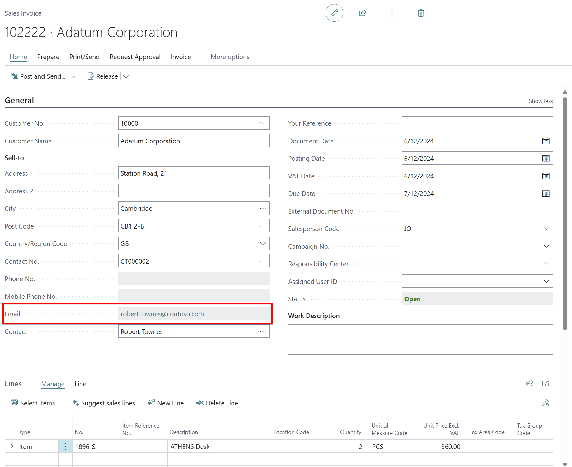Open Customer No. dropdown
Image resolution: width=572 pixels, height=467 pixels.
[x=263, y=123]
